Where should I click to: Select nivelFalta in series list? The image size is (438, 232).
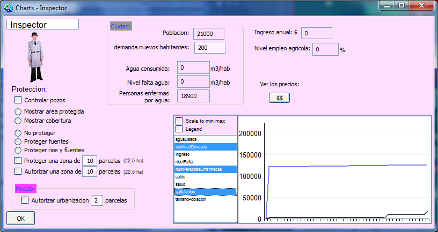click(x=205, y=162)
